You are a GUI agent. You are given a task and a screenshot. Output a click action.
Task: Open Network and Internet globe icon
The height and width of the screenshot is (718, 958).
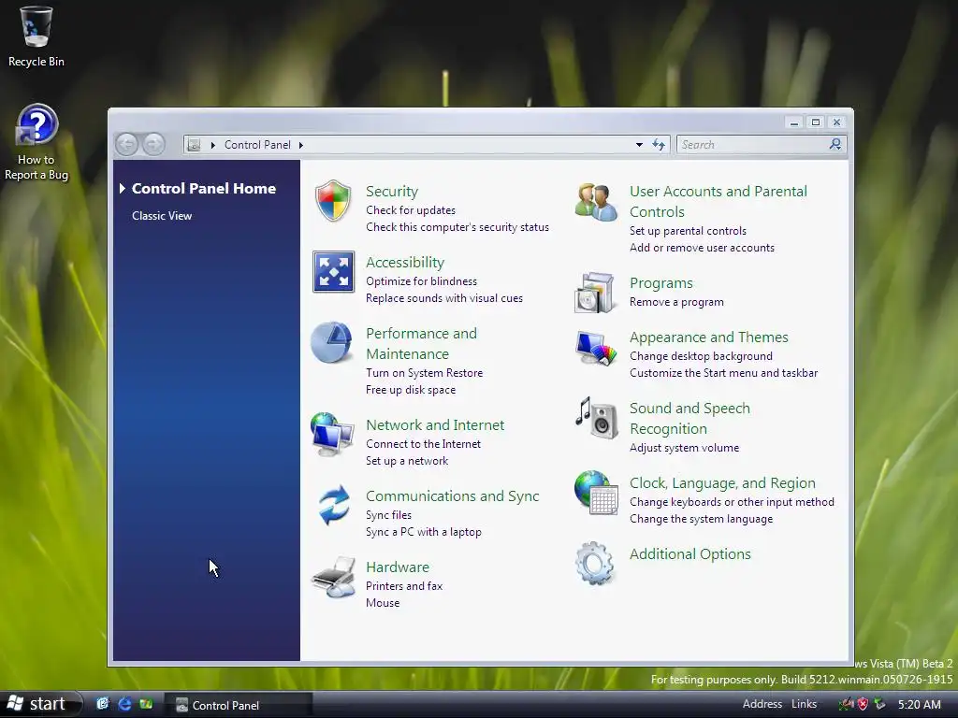pos(332,434)
